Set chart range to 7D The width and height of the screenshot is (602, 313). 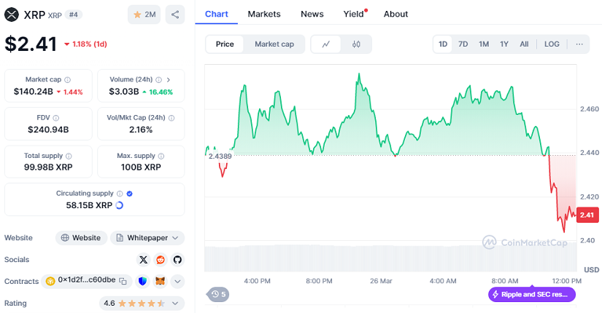pyautogui.click(x=463, y=44)
